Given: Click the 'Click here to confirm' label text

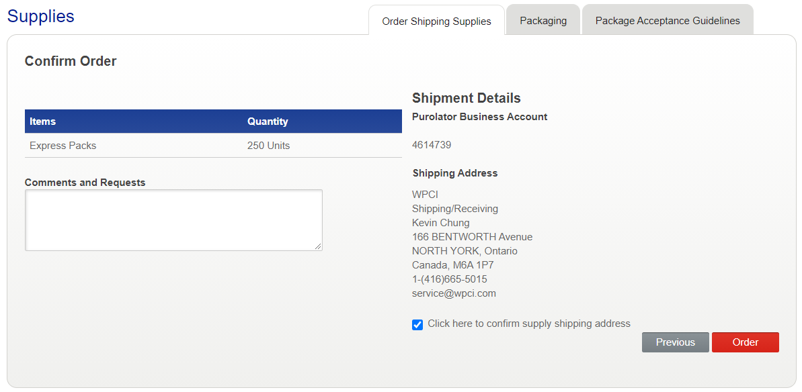Looking at the screenshot, I should pyautogui.click(x=529, y=324).
